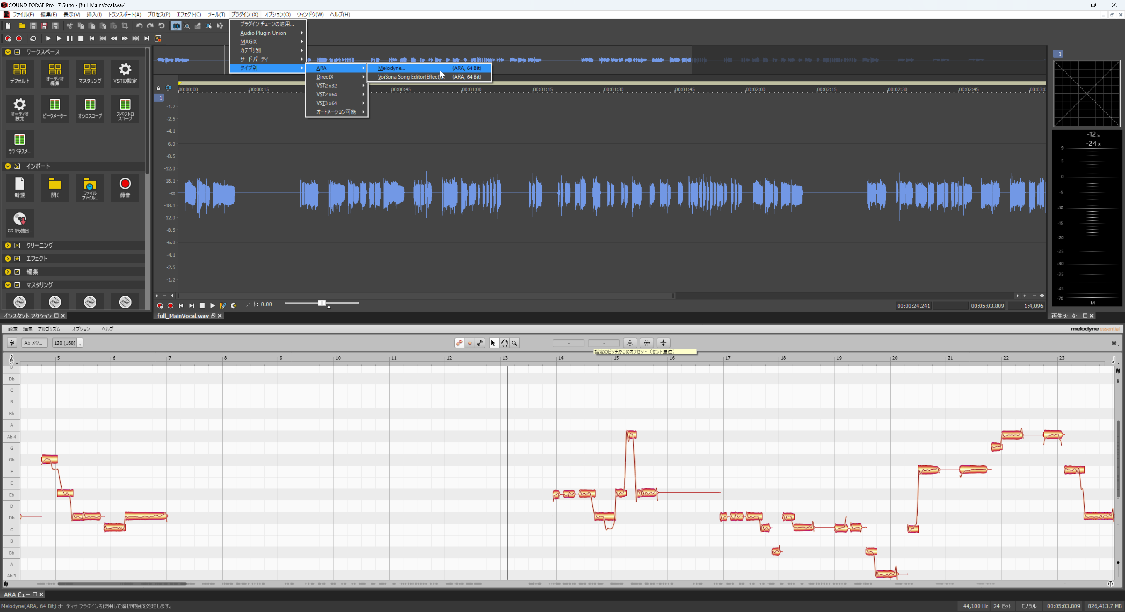Toggle loop playback in the transport bar
The height and width of the screenshot is (612, 1125).
click(x=33, y=38)
